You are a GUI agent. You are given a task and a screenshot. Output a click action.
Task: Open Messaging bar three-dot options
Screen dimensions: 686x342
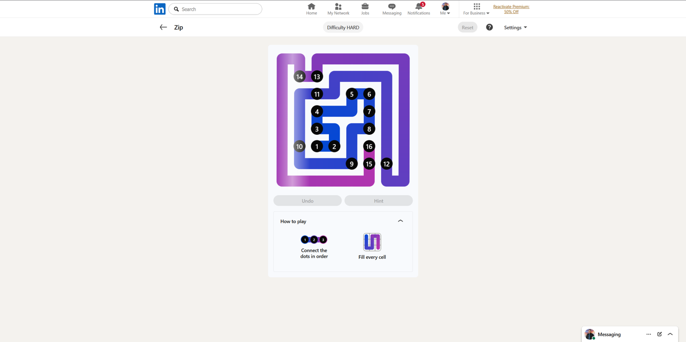(x=648, y=334)
